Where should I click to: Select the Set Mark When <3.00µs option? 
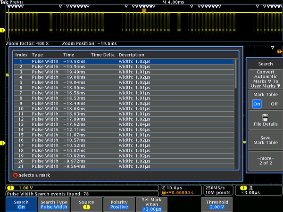(x=152, y=204)
